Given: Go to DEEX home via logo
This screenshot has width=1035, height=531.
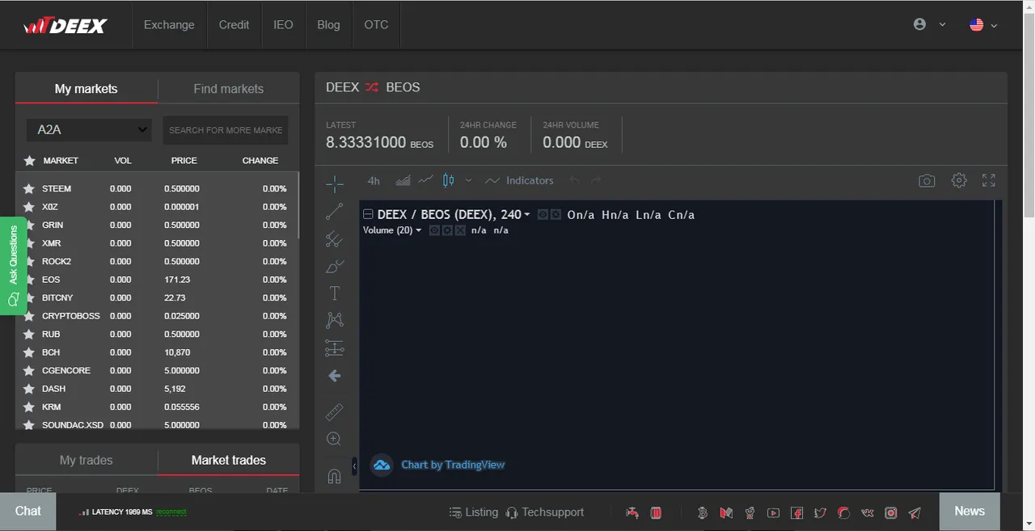Looking at the screenshot, I should coord(65,26).
